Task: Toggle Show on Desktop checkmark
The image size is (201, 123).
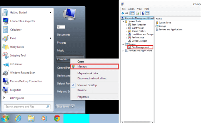Action: coord(73,85)
